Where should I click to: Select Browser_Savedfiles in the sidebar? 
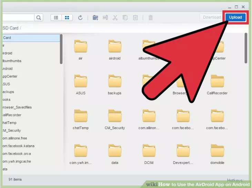pyautogui.click(x=17, y=107)
